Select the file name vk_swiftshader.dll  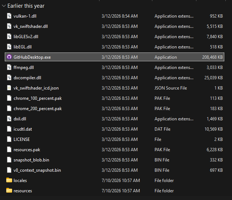(x=30, y=26)
